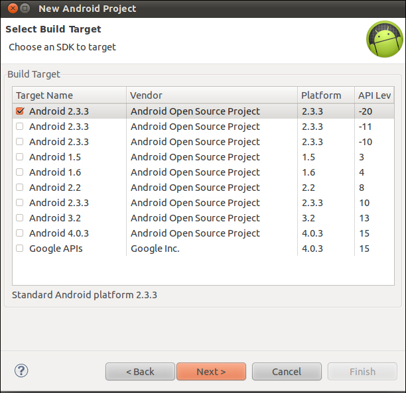Screen dimensions: 406x393
Task: Return using the Back button
Action: point(140,372)
